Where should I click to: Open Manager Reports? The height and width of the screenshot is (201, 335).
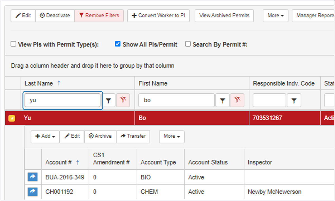tap(314, 16)
